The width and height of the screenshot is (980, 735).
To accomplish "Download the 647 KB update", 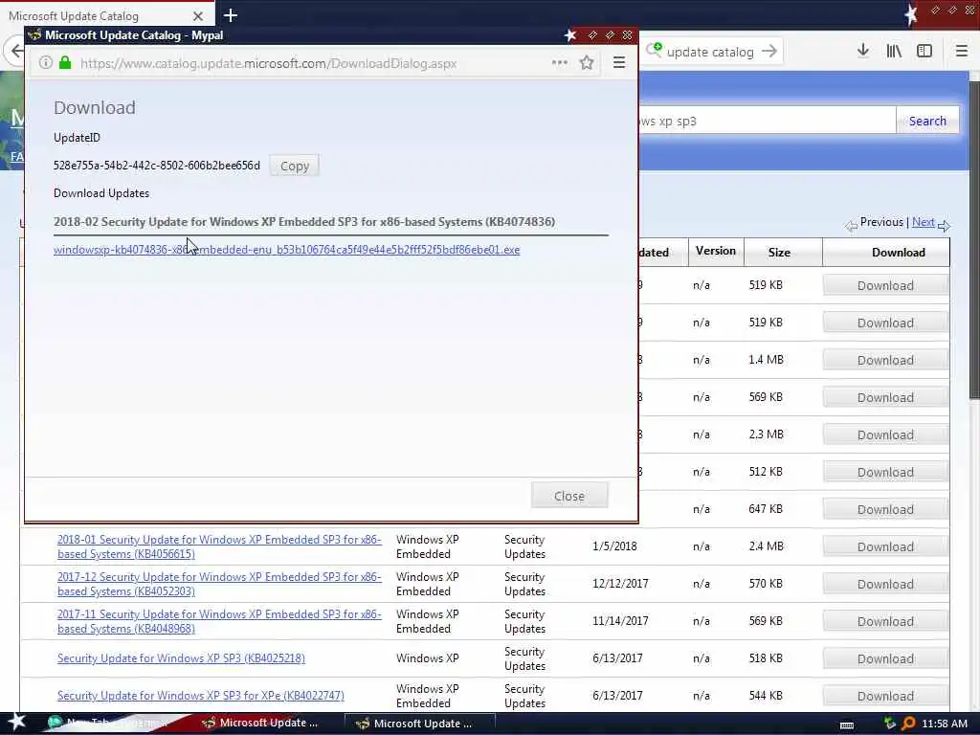I will pos(885,509).
